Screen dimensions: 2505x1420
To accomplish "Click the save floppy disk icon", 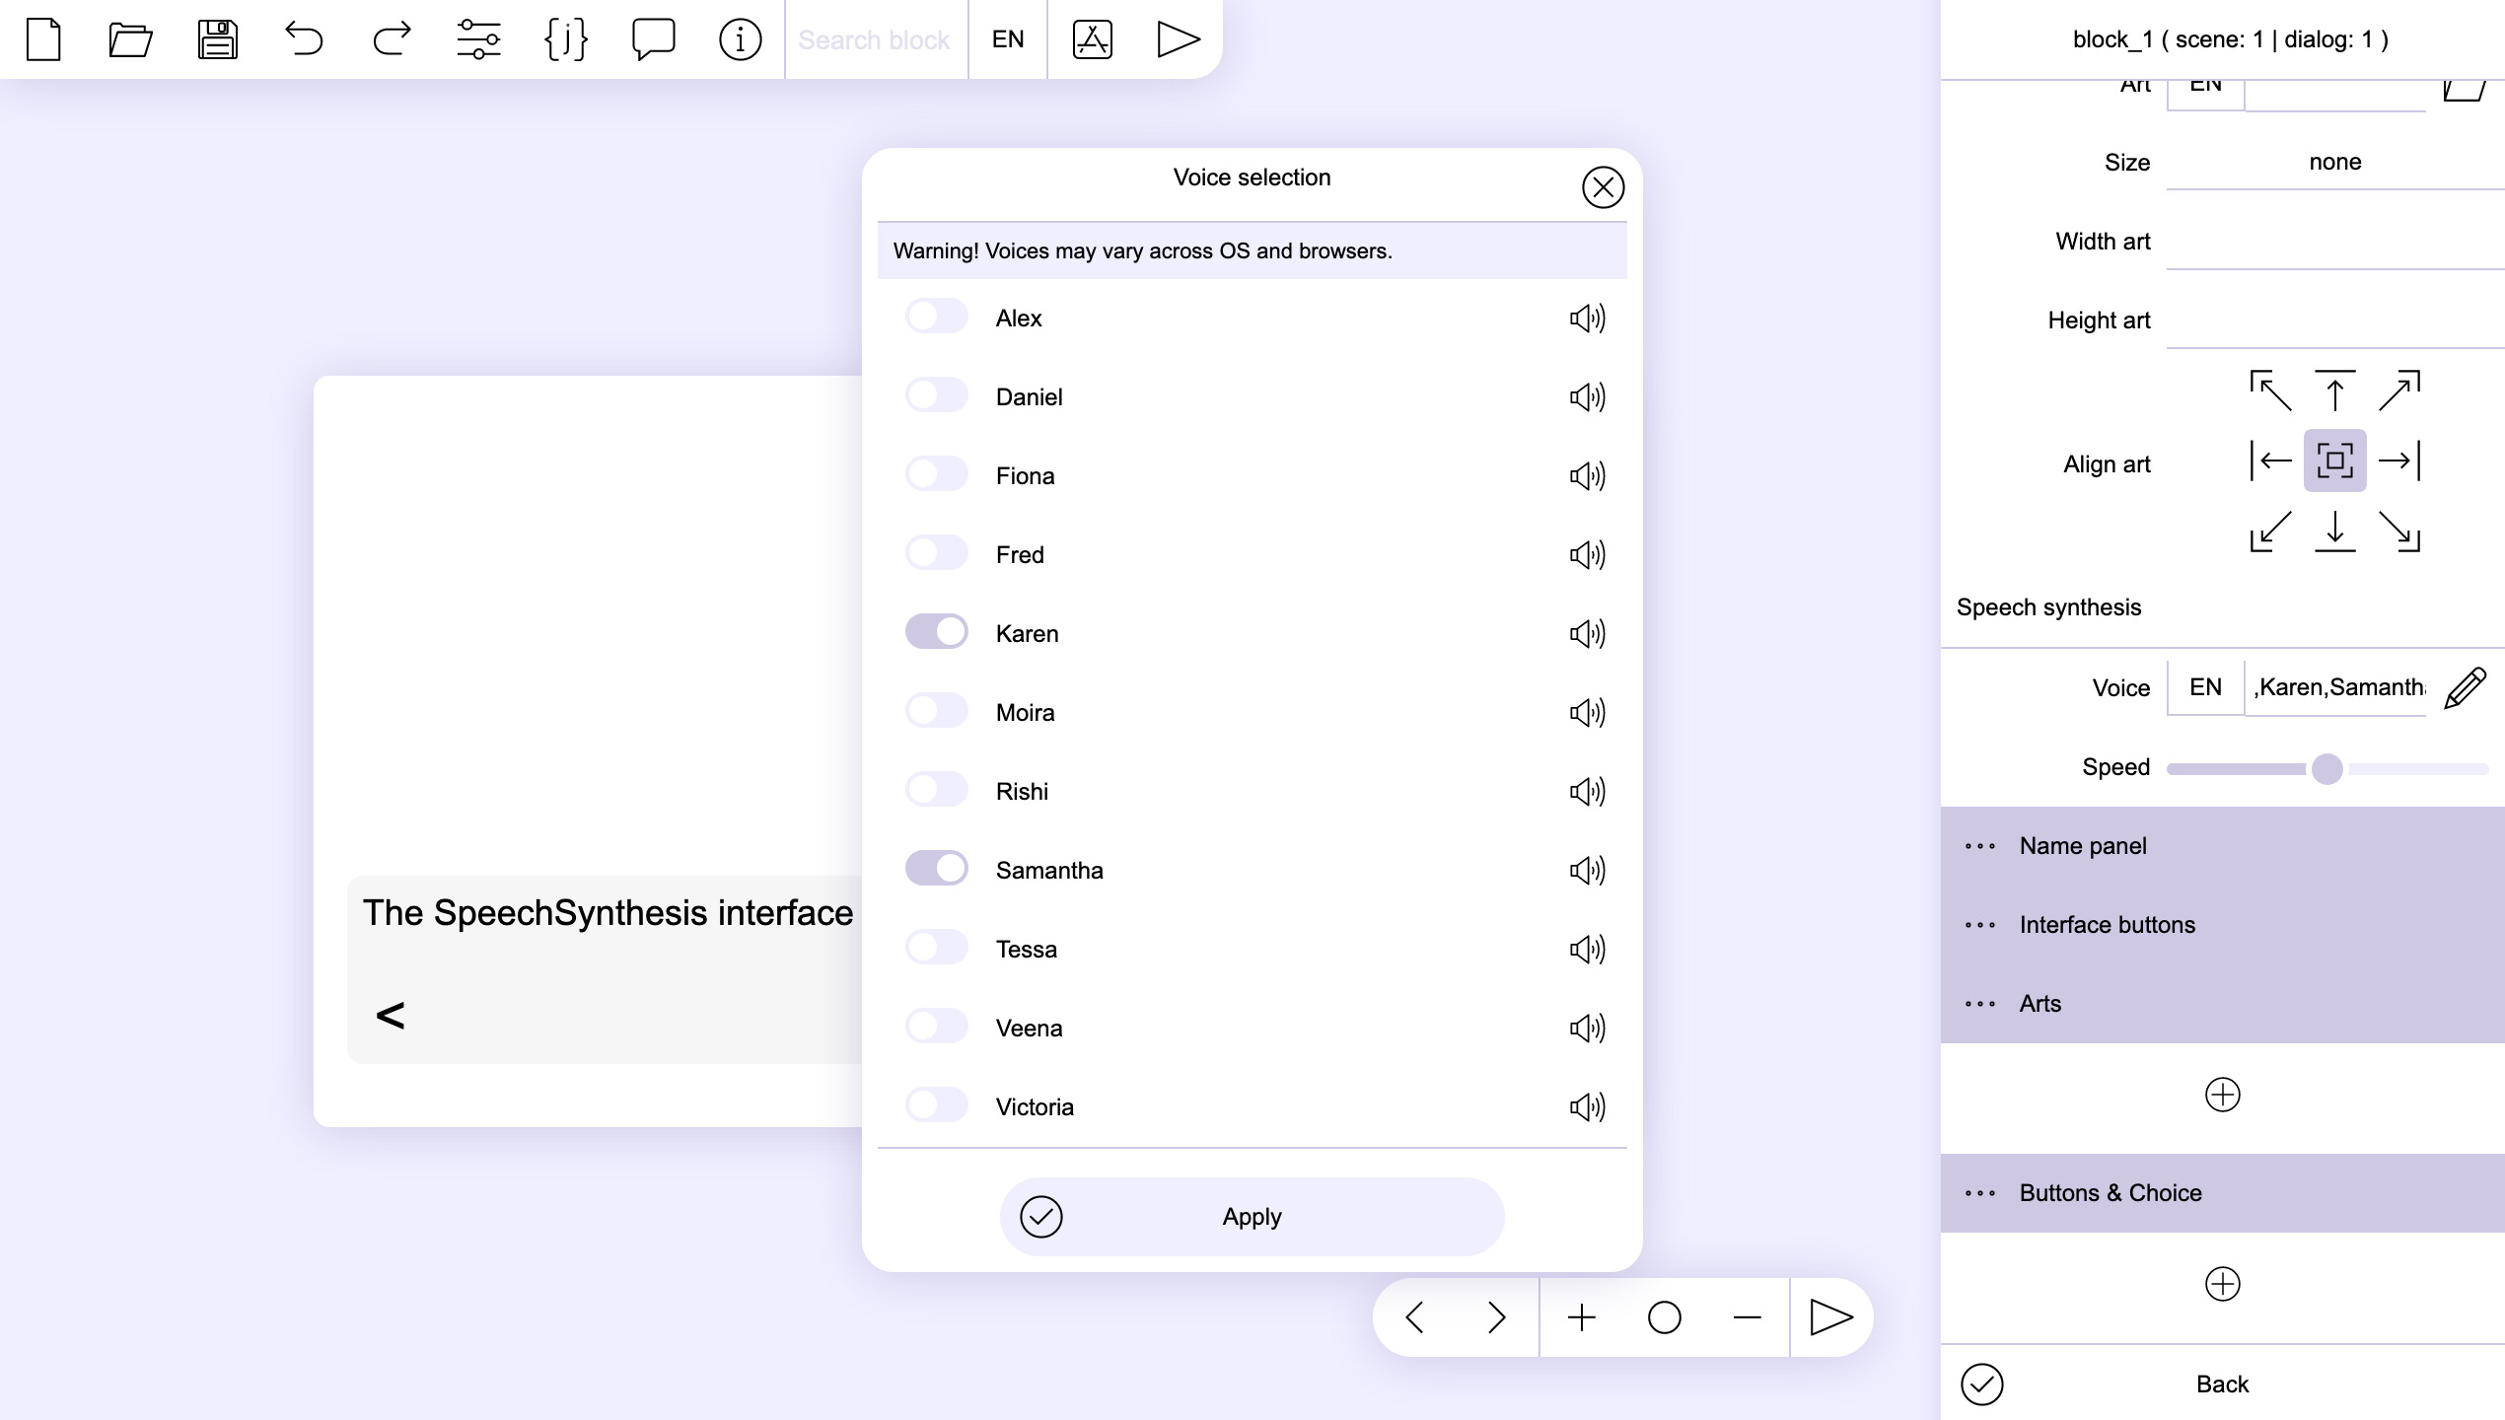I will point(217,39).
